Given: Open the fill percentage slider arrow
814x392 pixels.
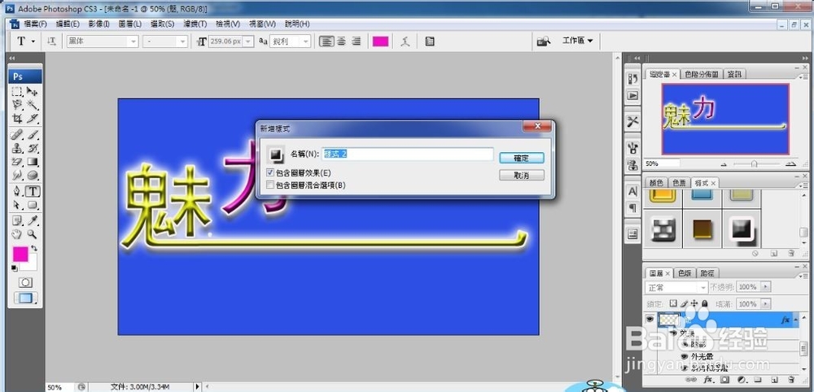Looking at the screenshot, I should tap(766, 304).
